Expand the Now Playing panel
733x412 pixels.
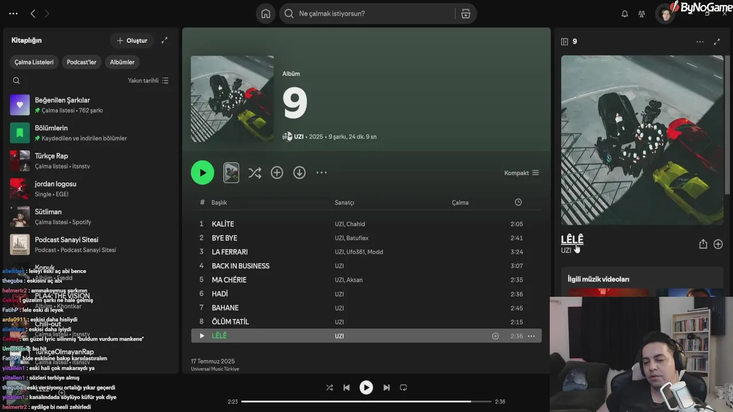tap(716, 42)
